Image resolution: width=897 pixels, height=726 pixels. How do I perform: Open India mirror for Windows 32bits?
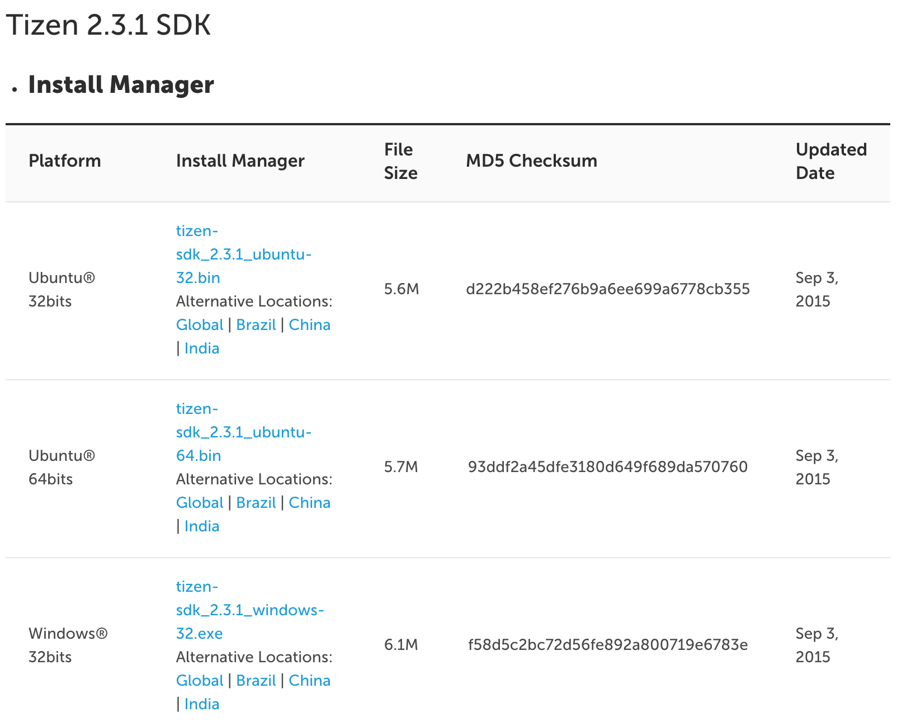[202, 704]
